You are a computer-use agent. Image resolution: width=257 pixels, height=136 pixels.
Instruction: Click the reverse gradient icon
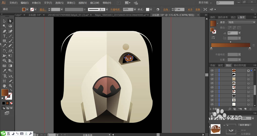(213, 37)
